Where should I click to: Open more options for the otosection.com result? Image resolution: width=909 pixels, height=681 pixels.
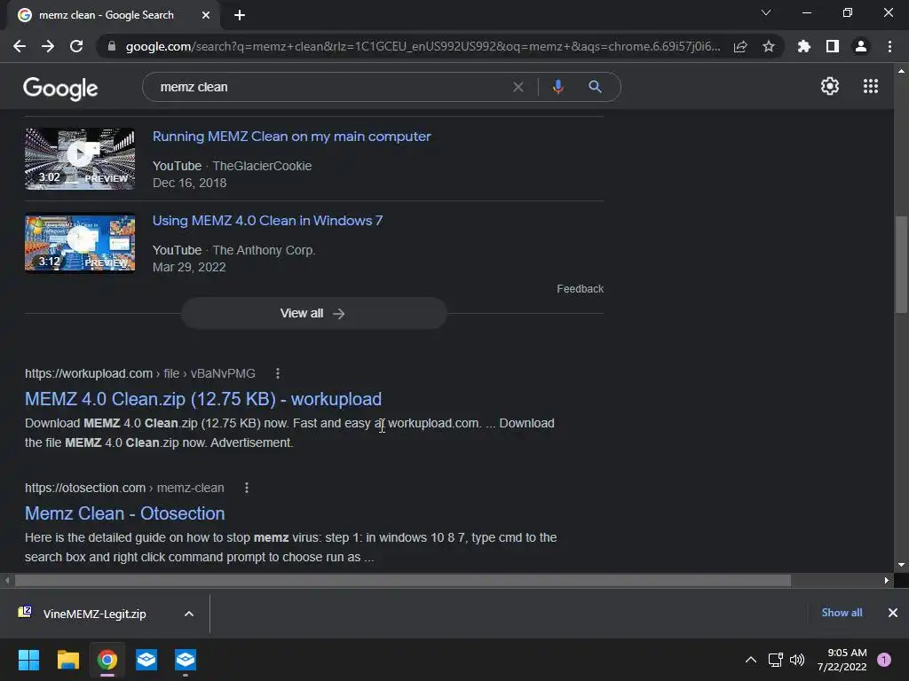click(x=247, y=488)
